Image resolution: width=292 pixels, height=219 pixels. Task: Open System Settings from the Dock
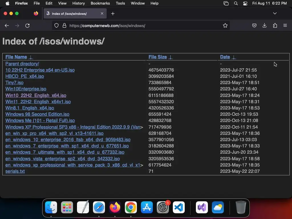click(x=163, y=207)
